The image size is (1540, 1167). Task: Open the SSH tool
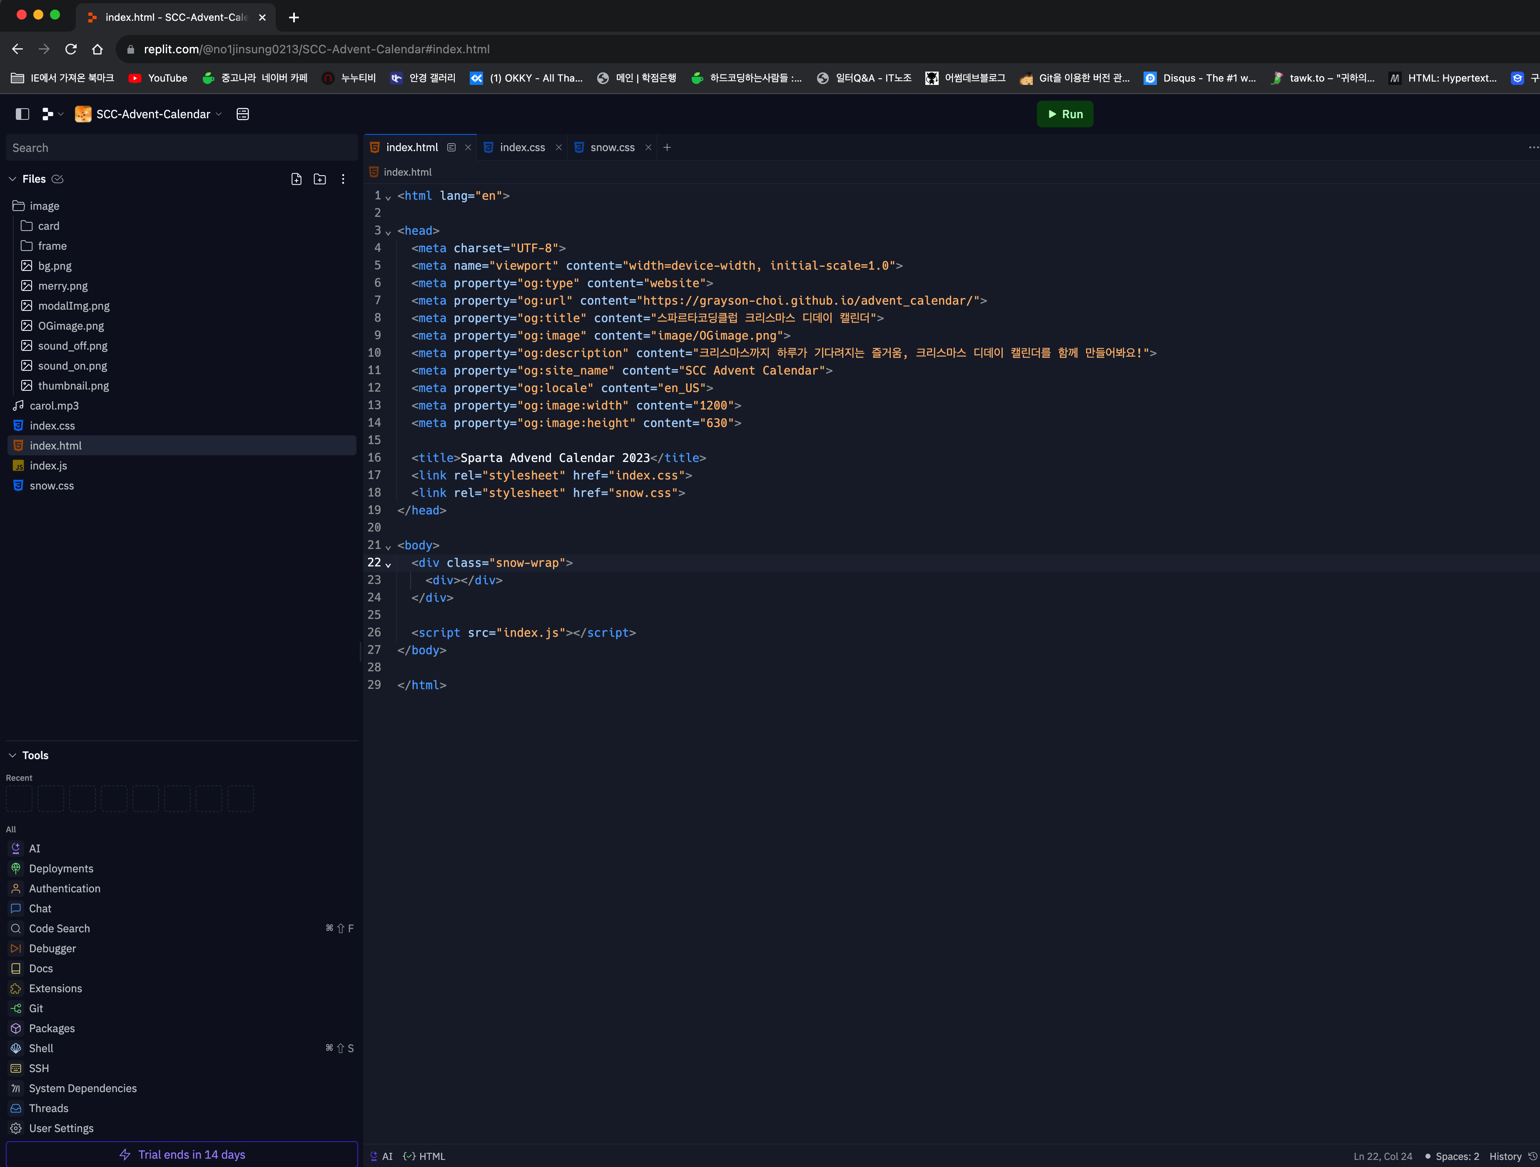coord(182,1068)
